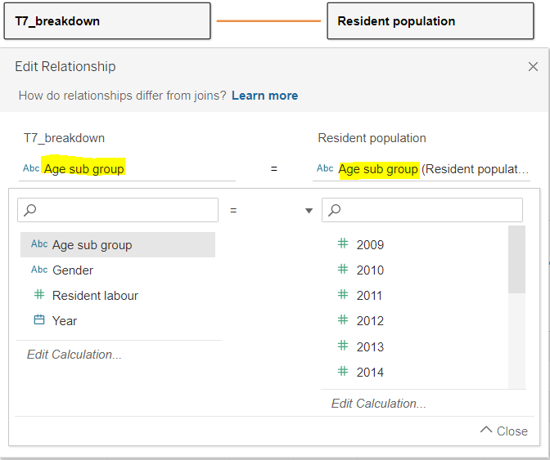Image resolution: width=550 pixels, height=460 pixels.
Task: Select the Year date field
Action: [65, 320]
